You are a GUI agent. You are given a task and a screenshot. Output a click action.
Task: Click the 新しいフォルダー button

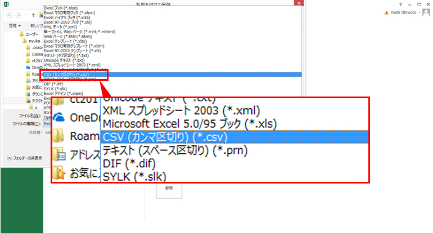point(36,26)
